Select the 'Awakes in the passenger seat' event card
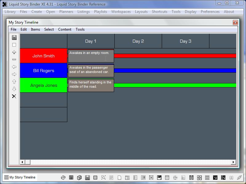The image size is (246, 184). pyautogui.click(x=91, y=71)
